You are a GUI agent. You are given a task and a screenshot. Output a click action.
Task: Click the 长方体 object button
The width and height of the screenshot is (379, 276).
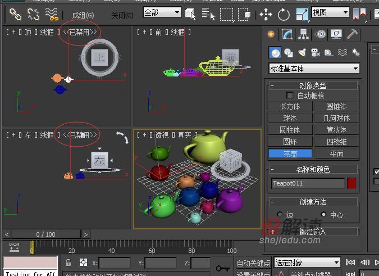[290, 106]
